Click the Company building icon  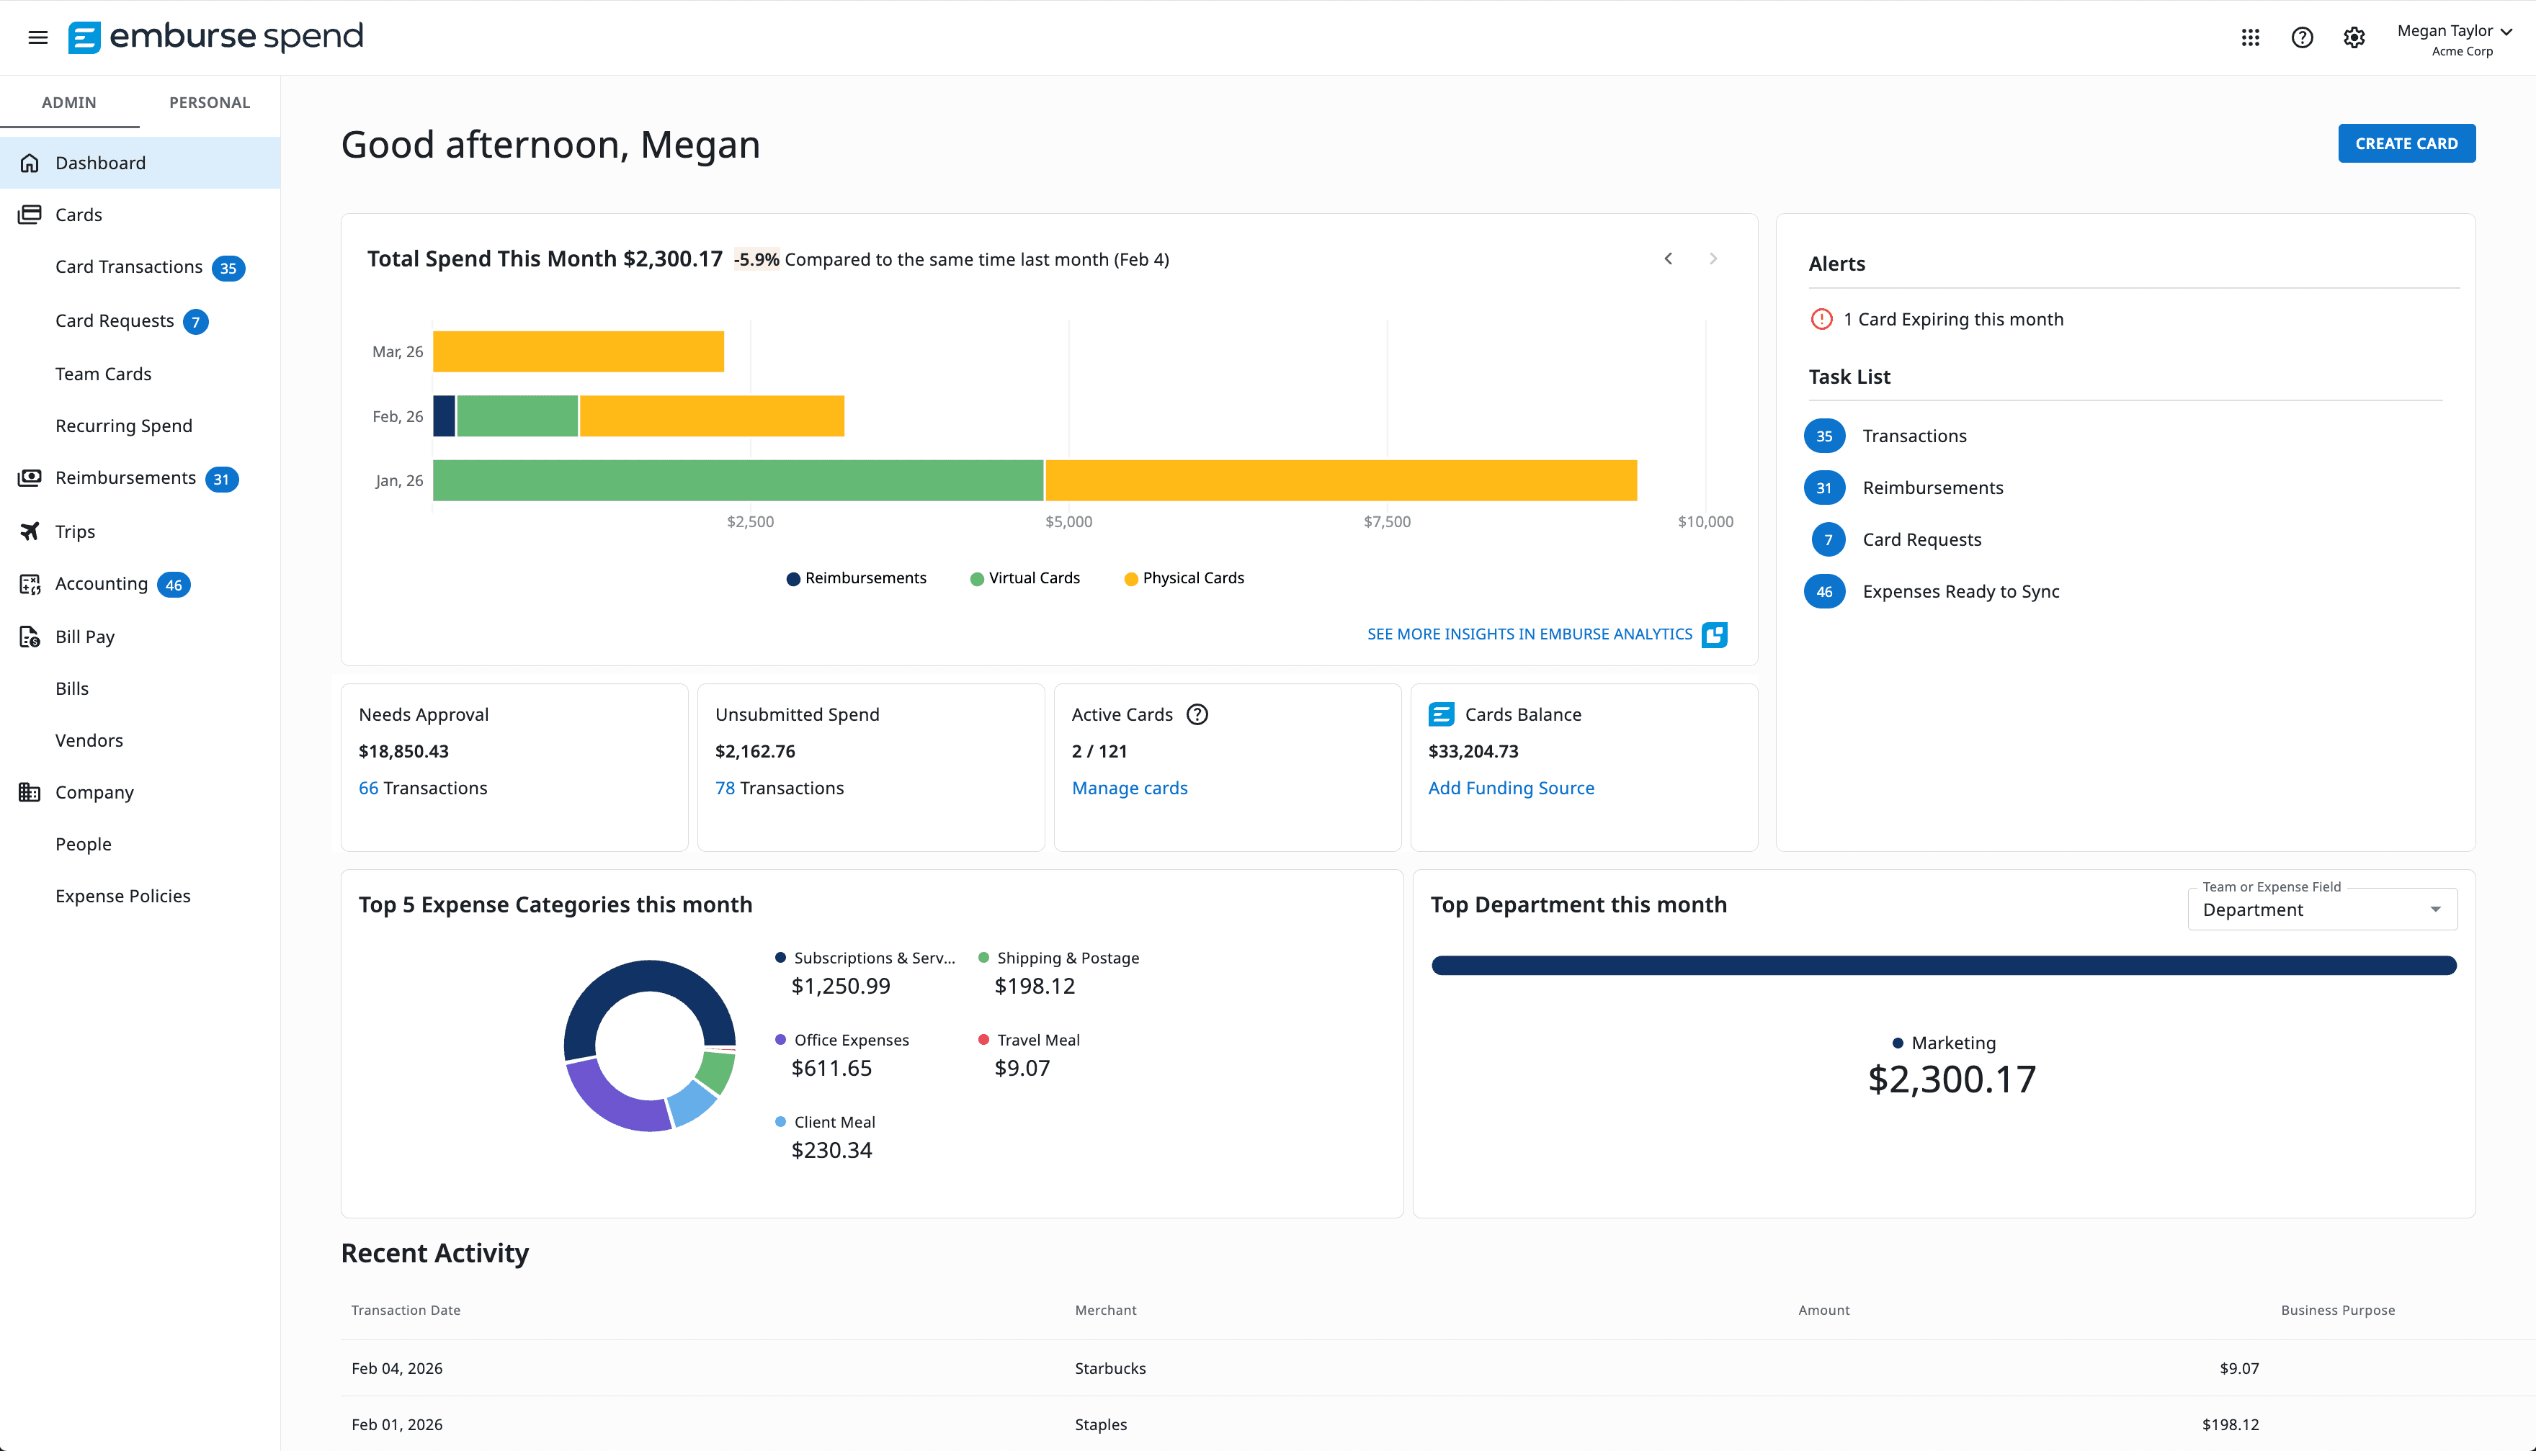pos(29,792)
